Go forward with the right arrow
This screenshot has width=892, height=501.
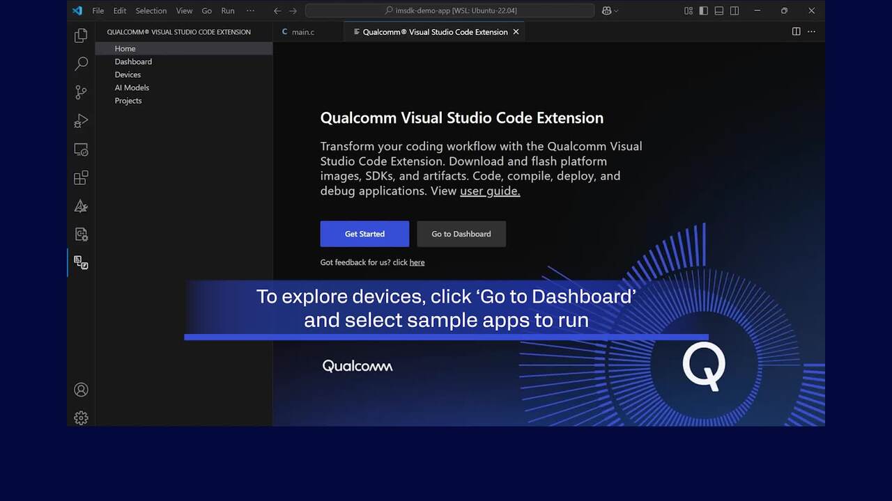point(293,10)
